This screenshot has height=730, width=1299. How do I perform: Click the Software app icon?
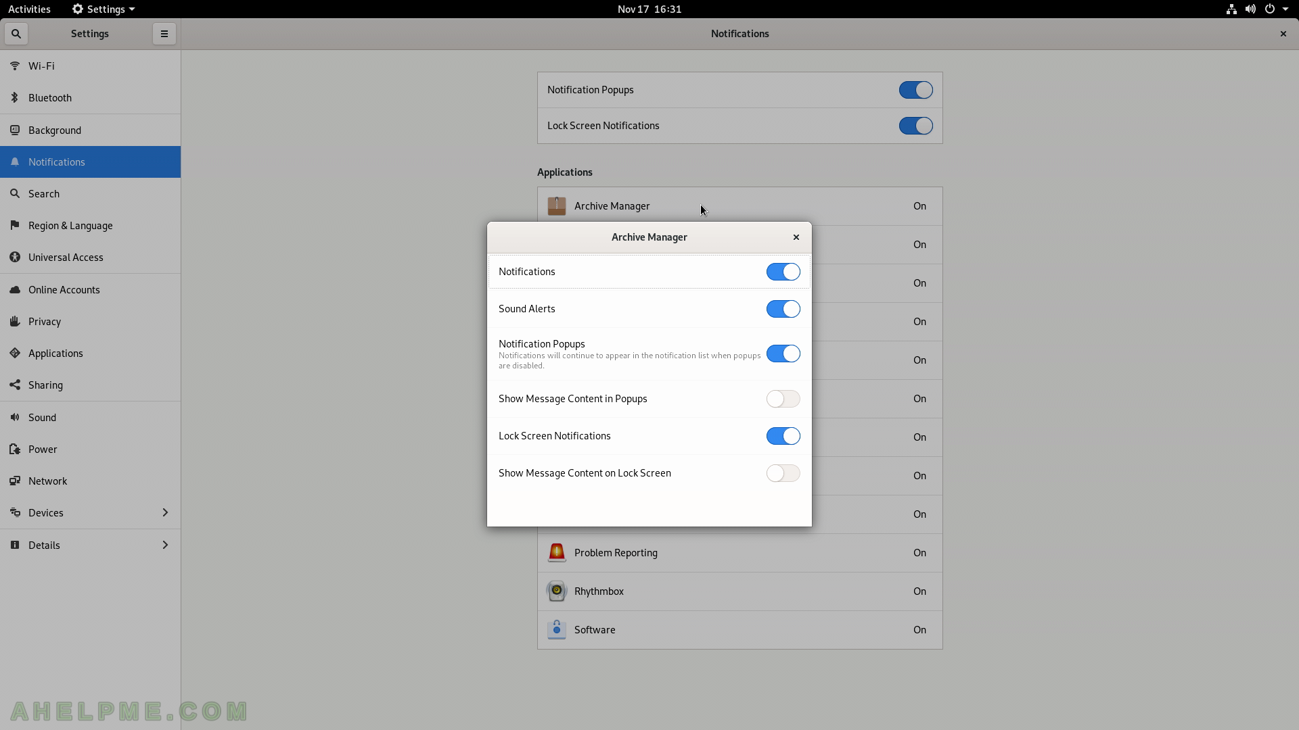pos(557,630)
